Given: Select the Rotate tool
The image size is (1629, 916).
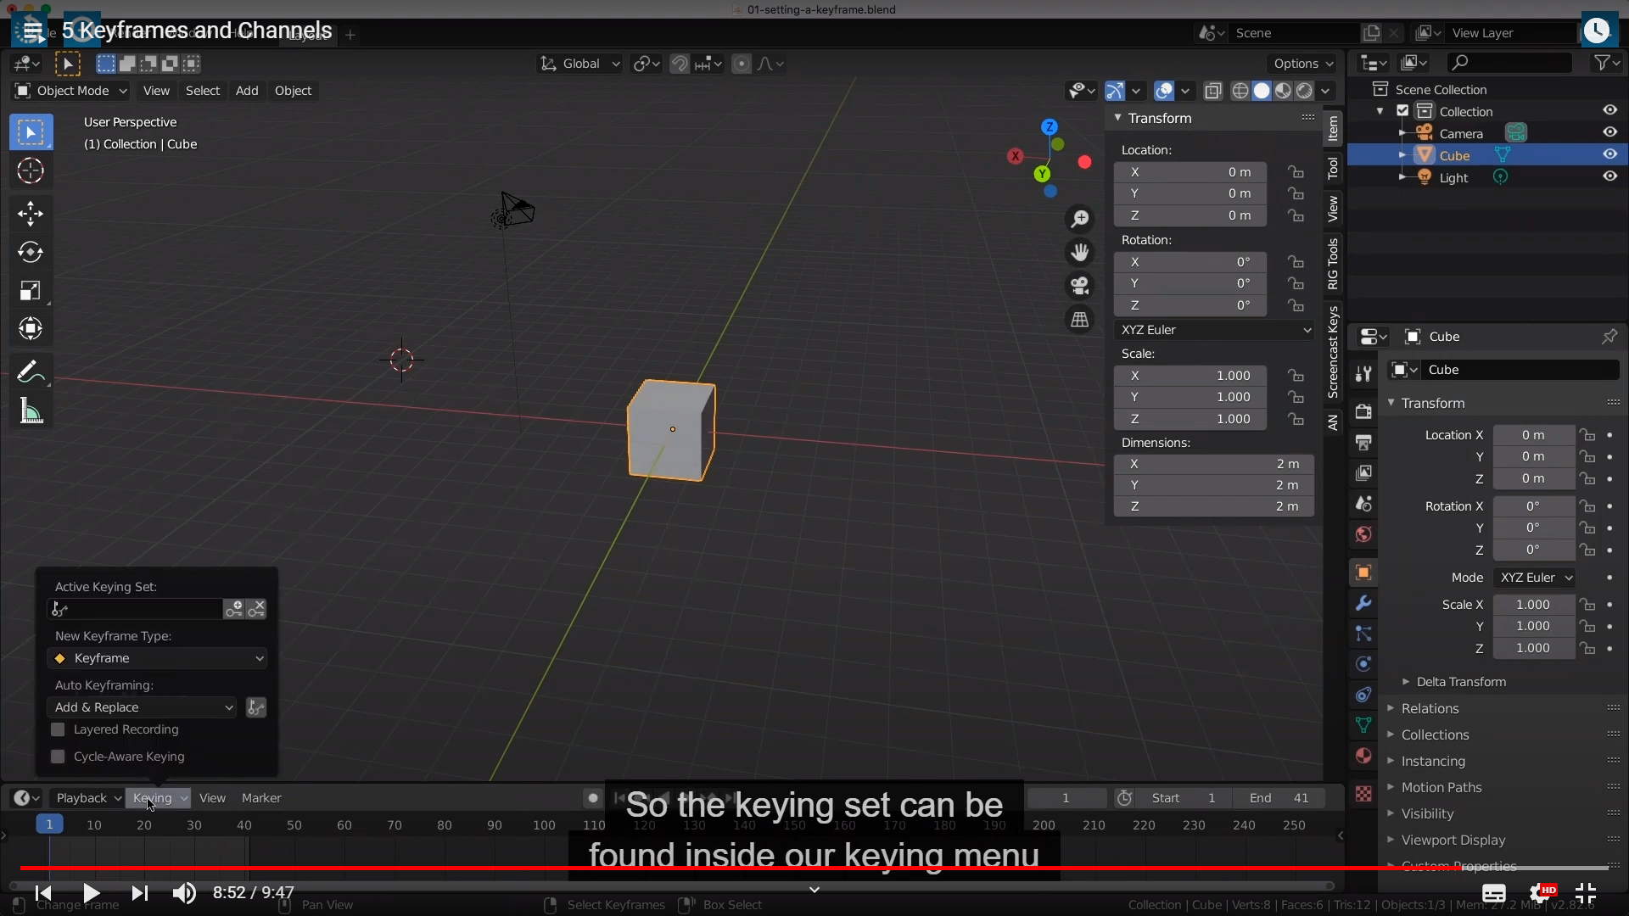Looking at the screenshot, I should point(31,252).
